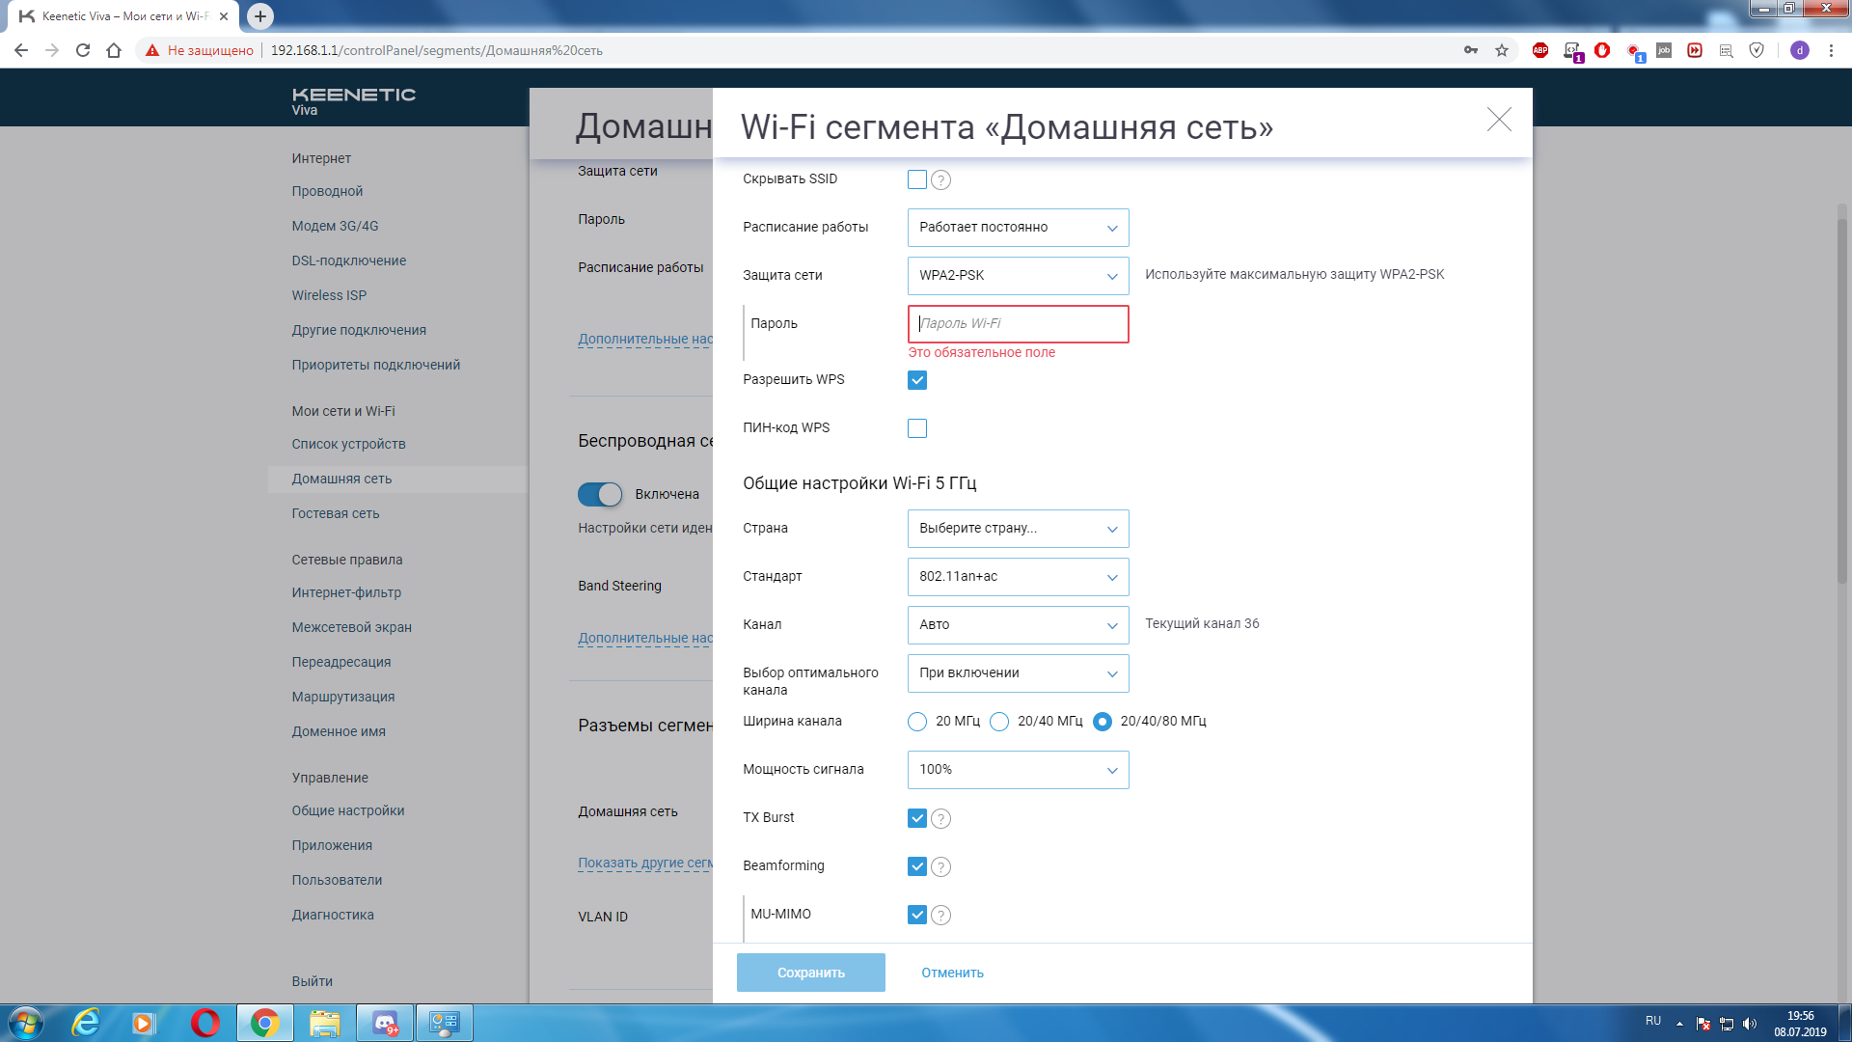This screenshot has height=1042, width=1852.
Task: Click help icon next to MU-MIMO
Action: coord(940,916)
